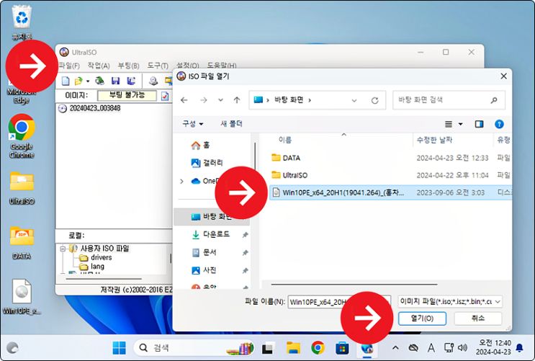
Task: Toggle the preview pane icon
Action: click(479, 124)
